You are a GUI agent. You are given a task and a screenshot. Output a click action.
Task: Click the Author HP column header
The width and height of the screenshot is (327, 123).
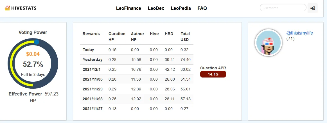tap(137, 37)
